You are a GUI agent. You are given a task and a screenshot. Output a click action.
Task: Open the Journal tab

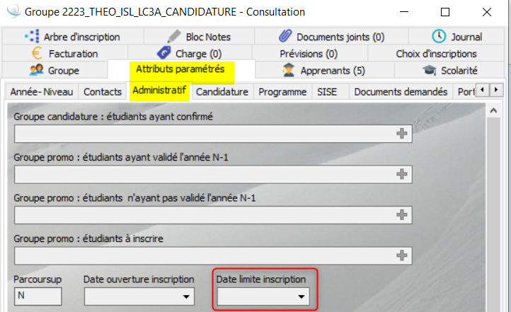click(457, 37)
